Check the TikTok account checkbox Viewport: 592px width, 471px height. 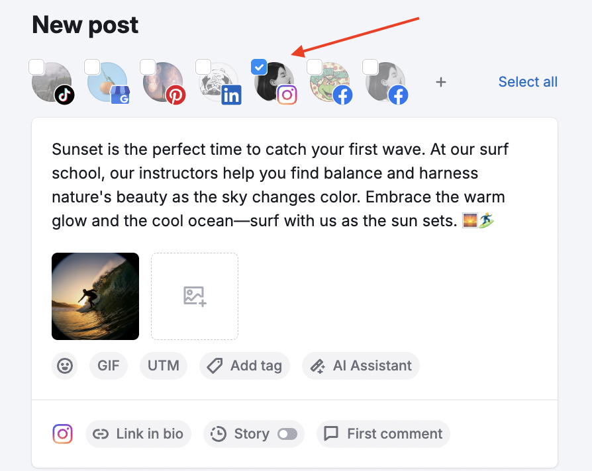point(36,66)
